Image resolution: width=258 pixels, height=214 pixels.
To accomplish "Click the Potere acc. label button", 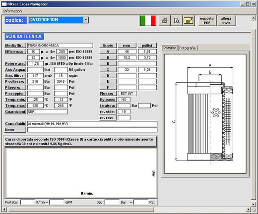I will point(15,63).
